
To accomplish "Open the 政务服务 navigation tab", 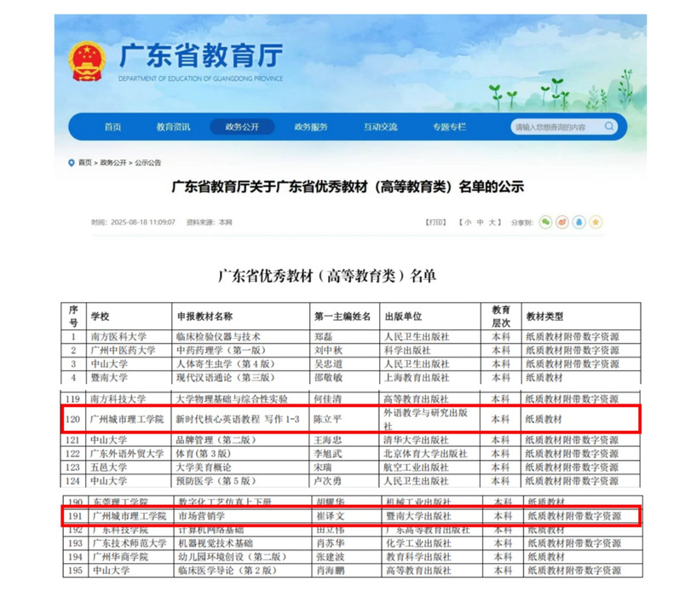I will point(311,126).
